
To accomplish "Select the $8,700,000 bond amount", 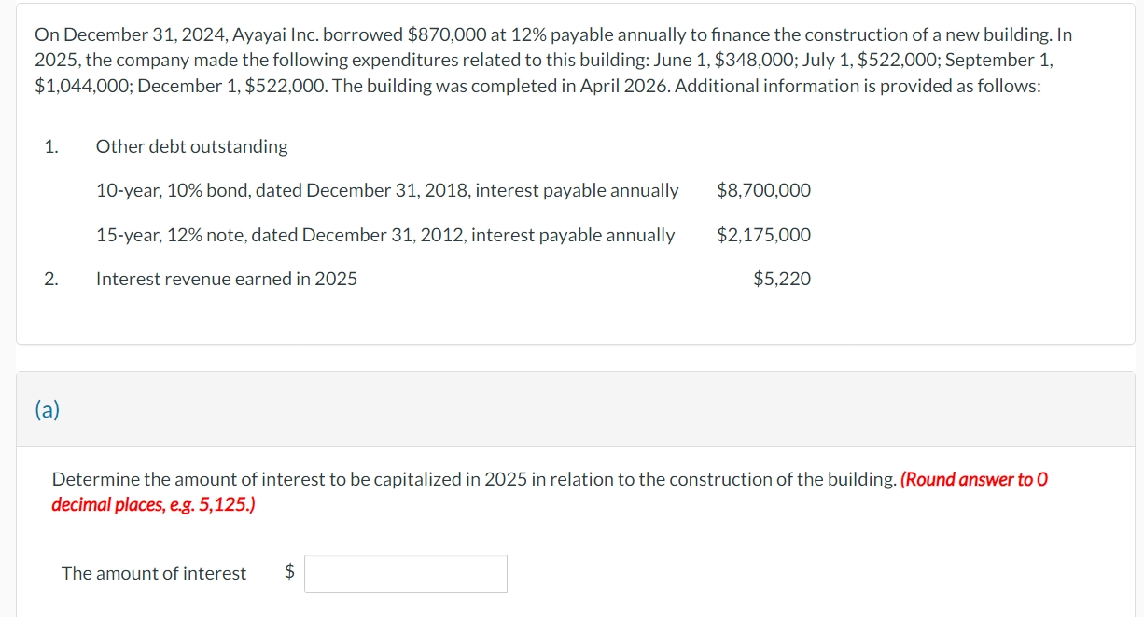I will [763, 190].
